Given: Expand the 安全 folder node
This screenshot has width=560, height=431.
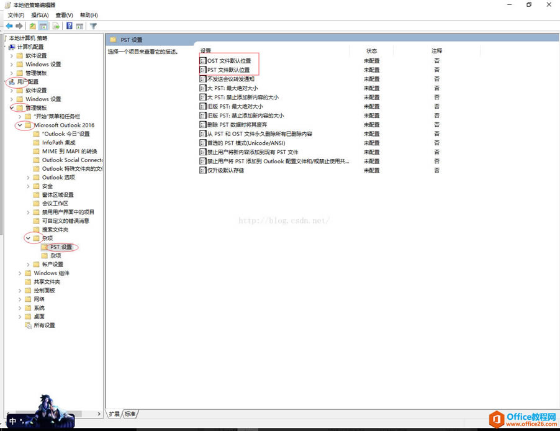Looking at the screenshot, I should click(x=28, y=186).
